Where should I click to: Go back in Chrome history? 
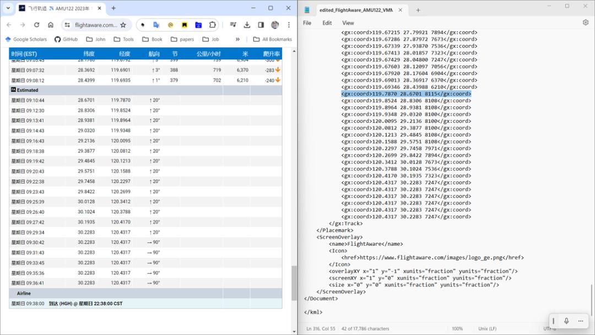click(9, 25)
